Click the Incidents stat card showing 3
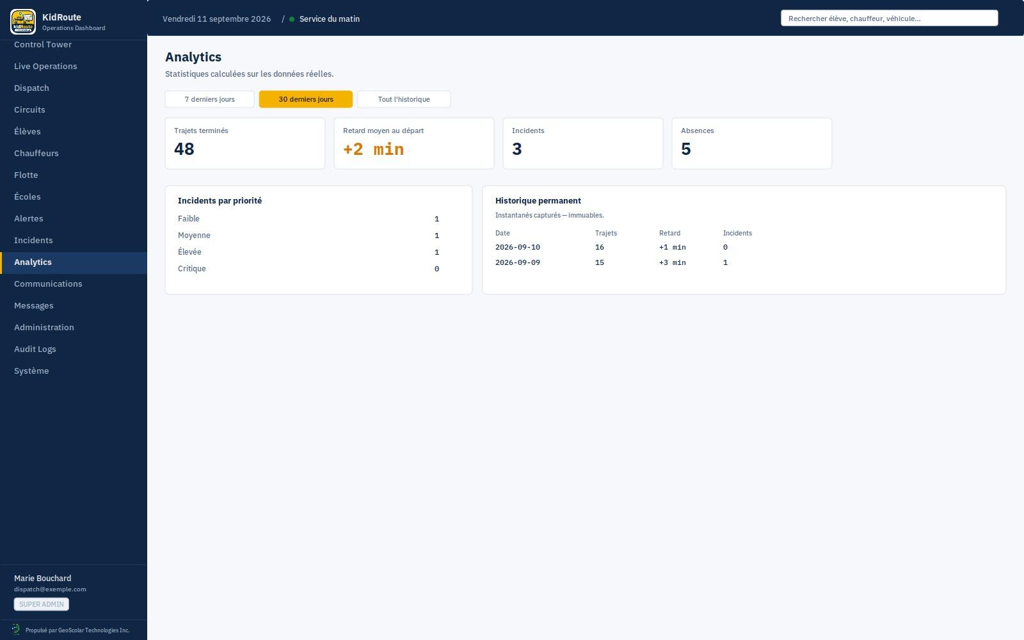This screenshot has width=1024, height=640. [x=583, y=143]
